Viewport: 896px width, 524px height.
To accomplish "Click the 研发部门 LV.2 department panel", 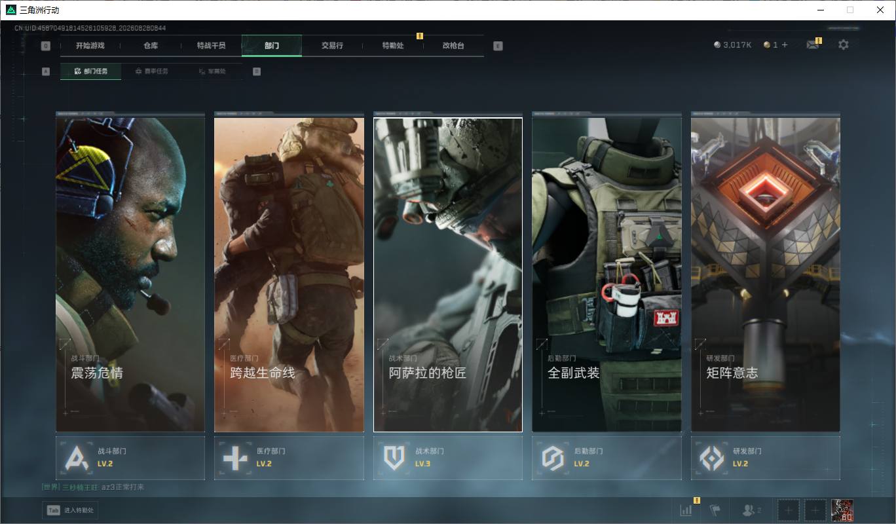I will tap(766, 458).
